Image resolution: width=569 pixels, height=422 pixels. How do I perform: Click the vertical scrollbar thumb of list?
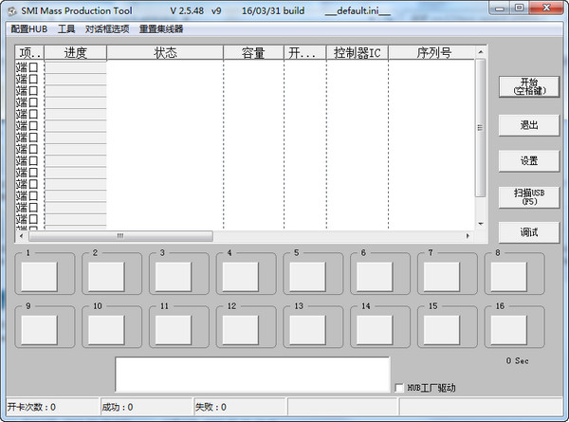tap(481, 128)
